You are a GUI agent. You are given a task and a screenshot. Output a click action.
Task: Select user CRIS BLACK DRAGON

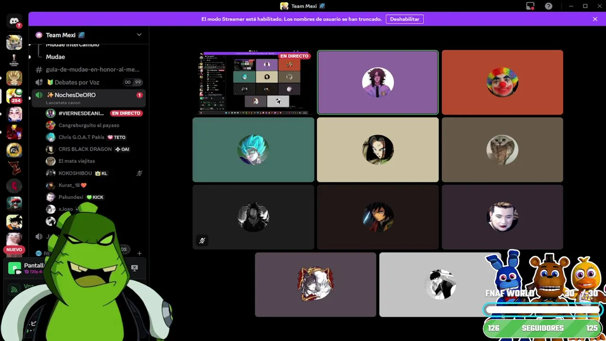point(85,149)
